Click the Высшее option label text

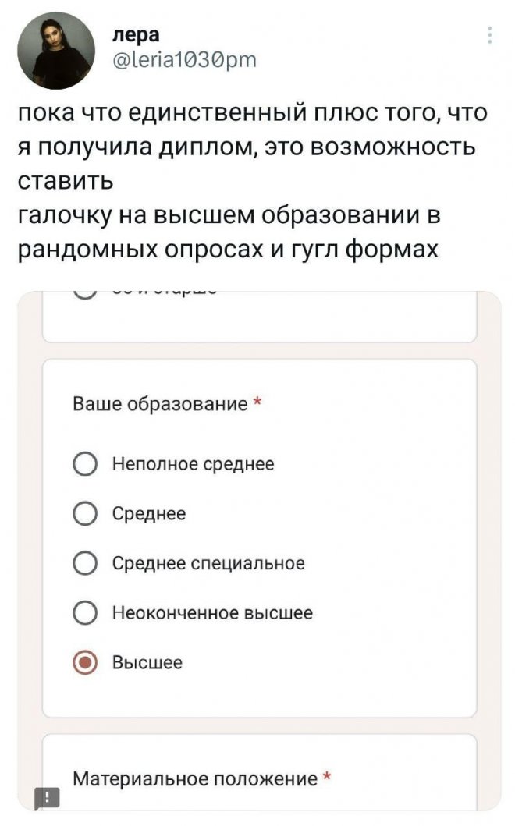(x=147, y=663)
